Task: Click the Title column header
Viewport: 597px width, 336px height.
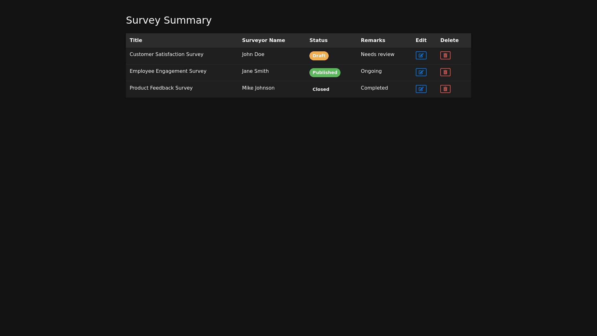Action: (x=136, y=40)
